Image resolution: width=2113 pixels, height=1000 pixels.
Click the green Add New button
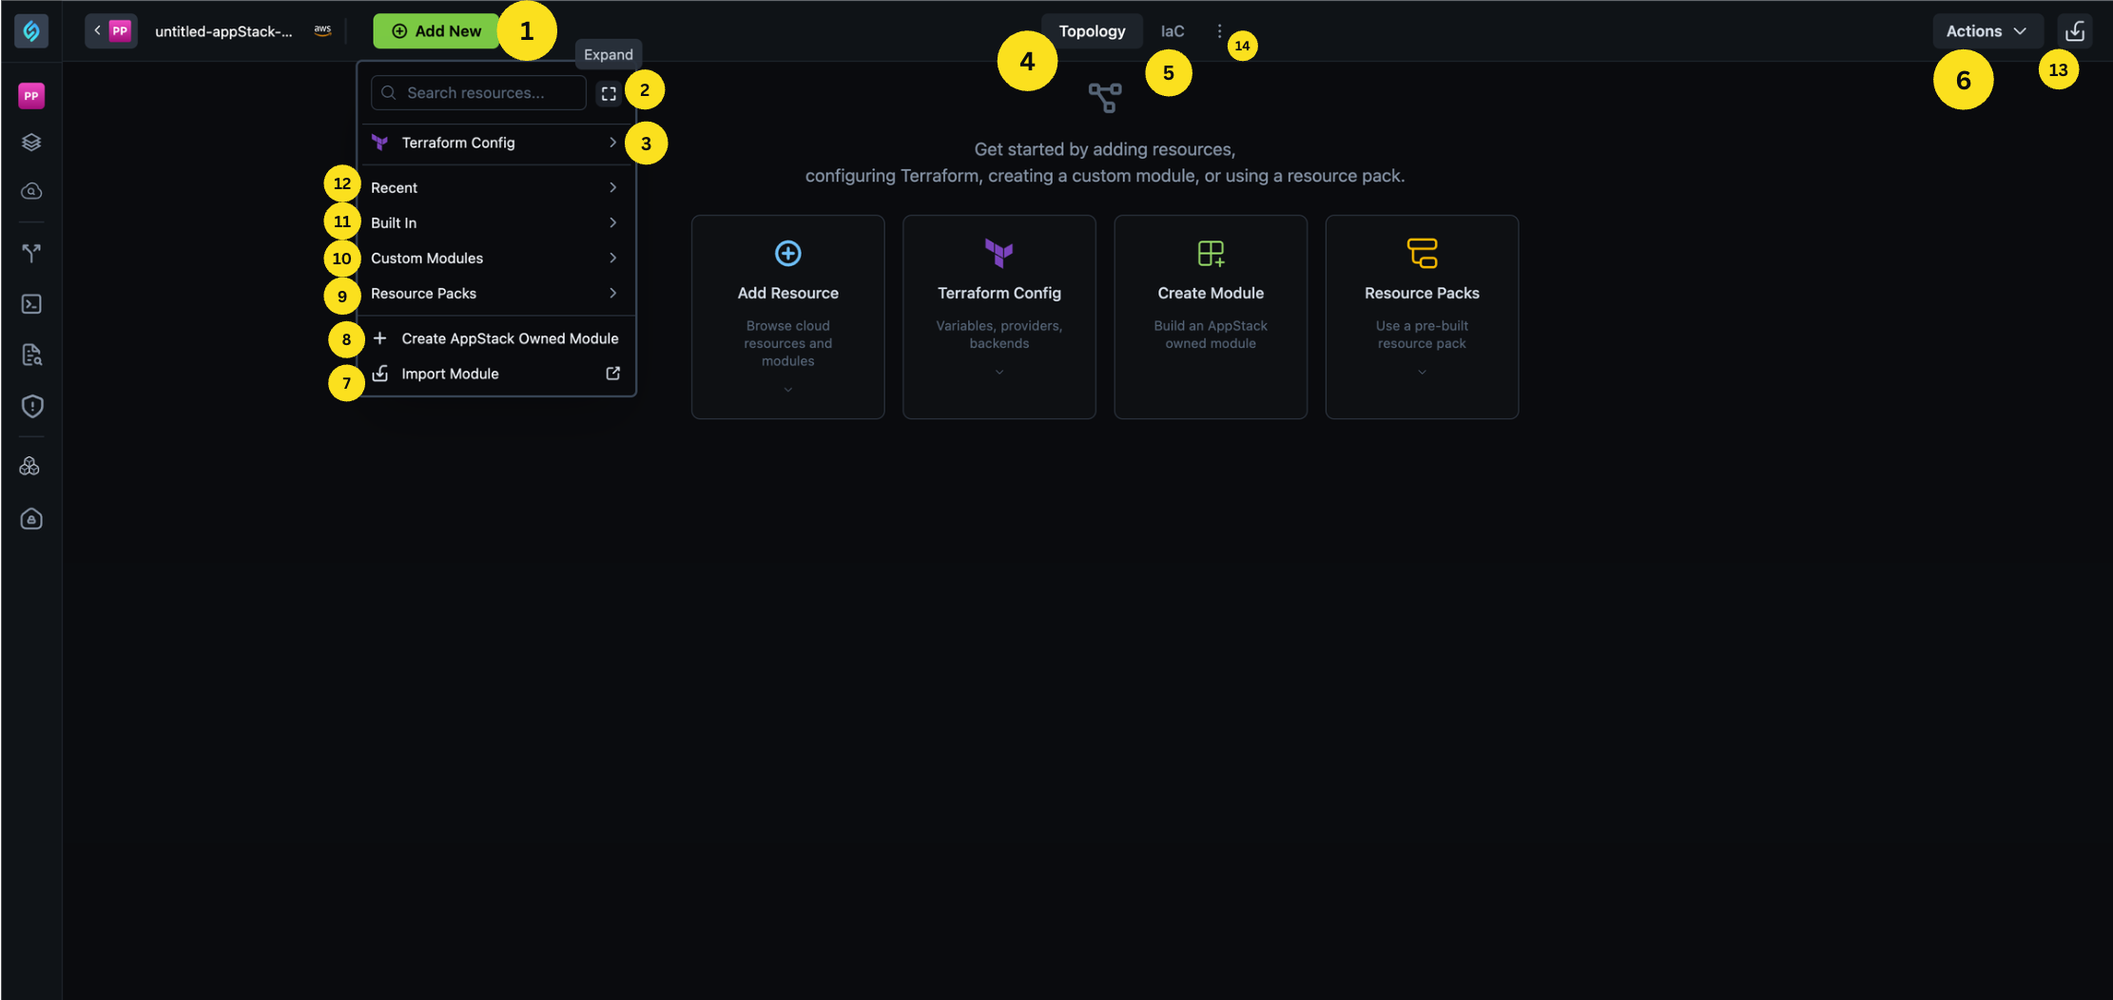click(436, 31)
